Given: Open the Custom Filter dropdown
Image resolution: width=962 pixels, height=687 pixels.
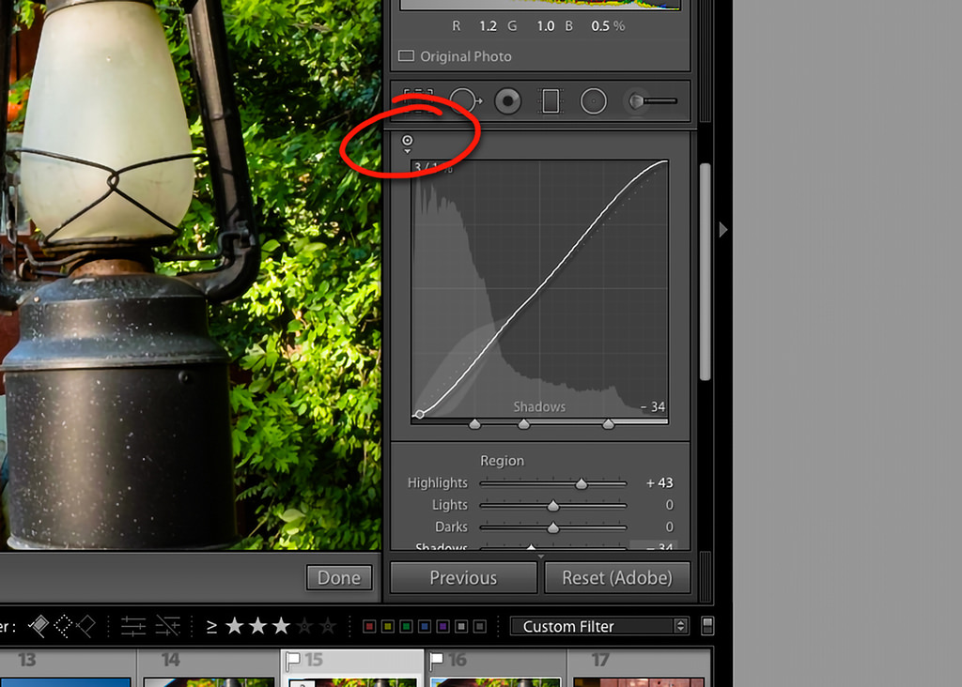Looking at the screenshot, I should (599, 626).
